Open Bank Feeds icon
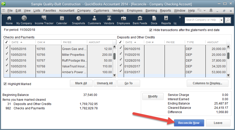This screenshot has width=235, height=130. (140, 20)
